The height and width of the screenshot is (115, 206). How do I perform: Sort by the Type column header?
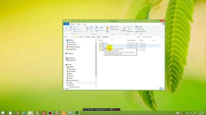coord(141,41)
